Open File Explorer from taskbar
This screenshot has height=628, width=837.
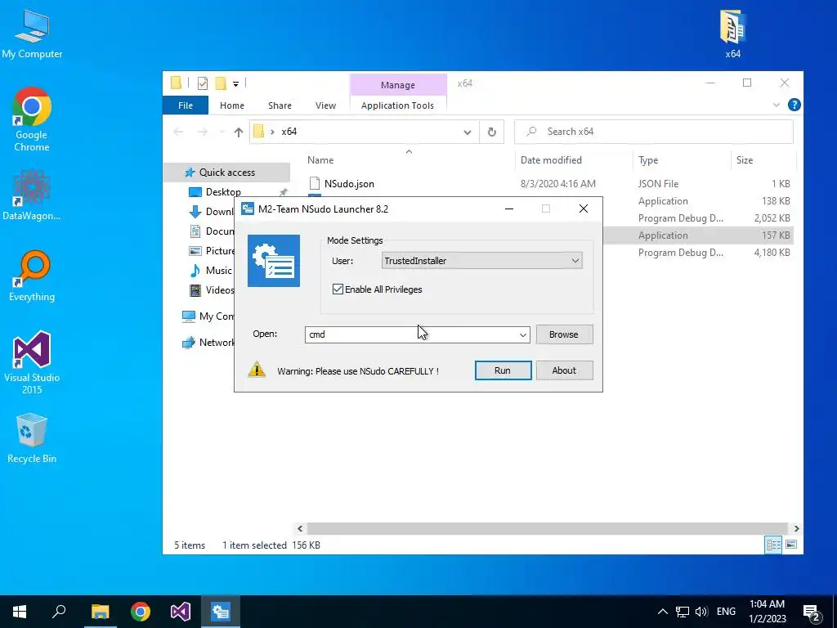tap(100, 612)
